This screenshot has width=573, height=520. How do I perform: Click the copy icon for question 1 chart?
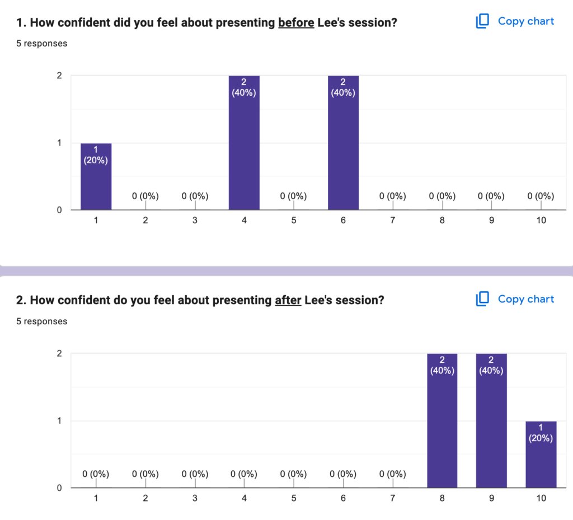[x=482, y=21]
